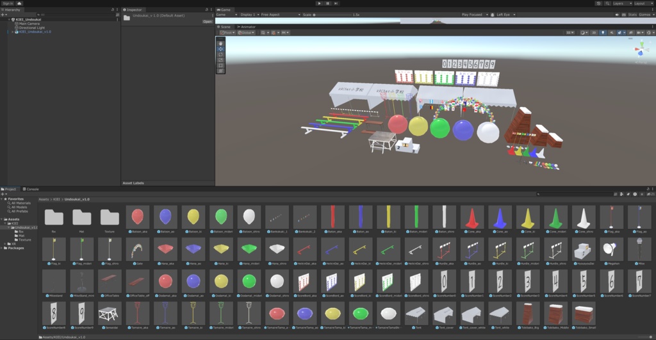Switch to the Scene tab
Image resolution: width=656 pixels, height=340 pixels.
224,27
